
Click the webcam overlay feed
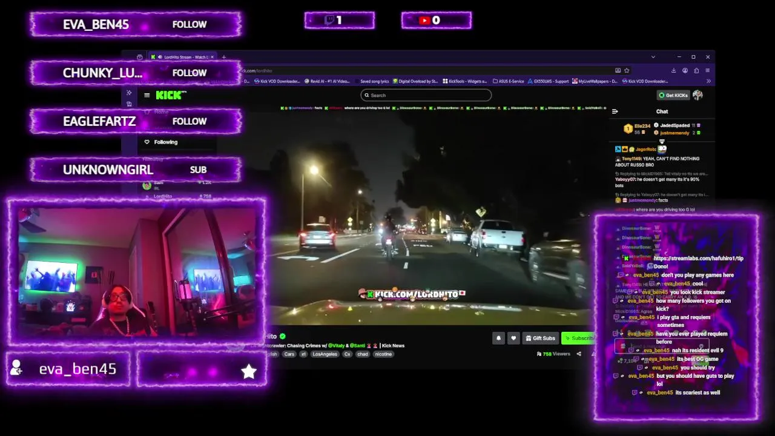coord(137,271)
